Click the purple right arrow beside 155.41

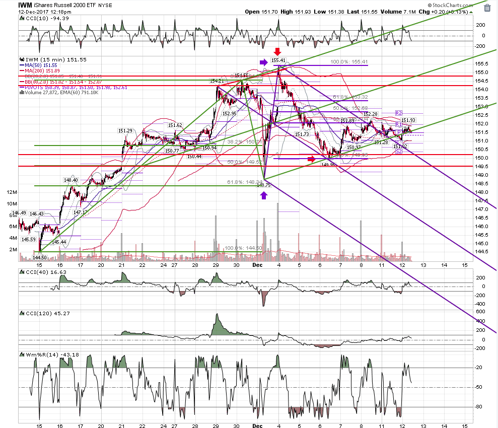264,62
